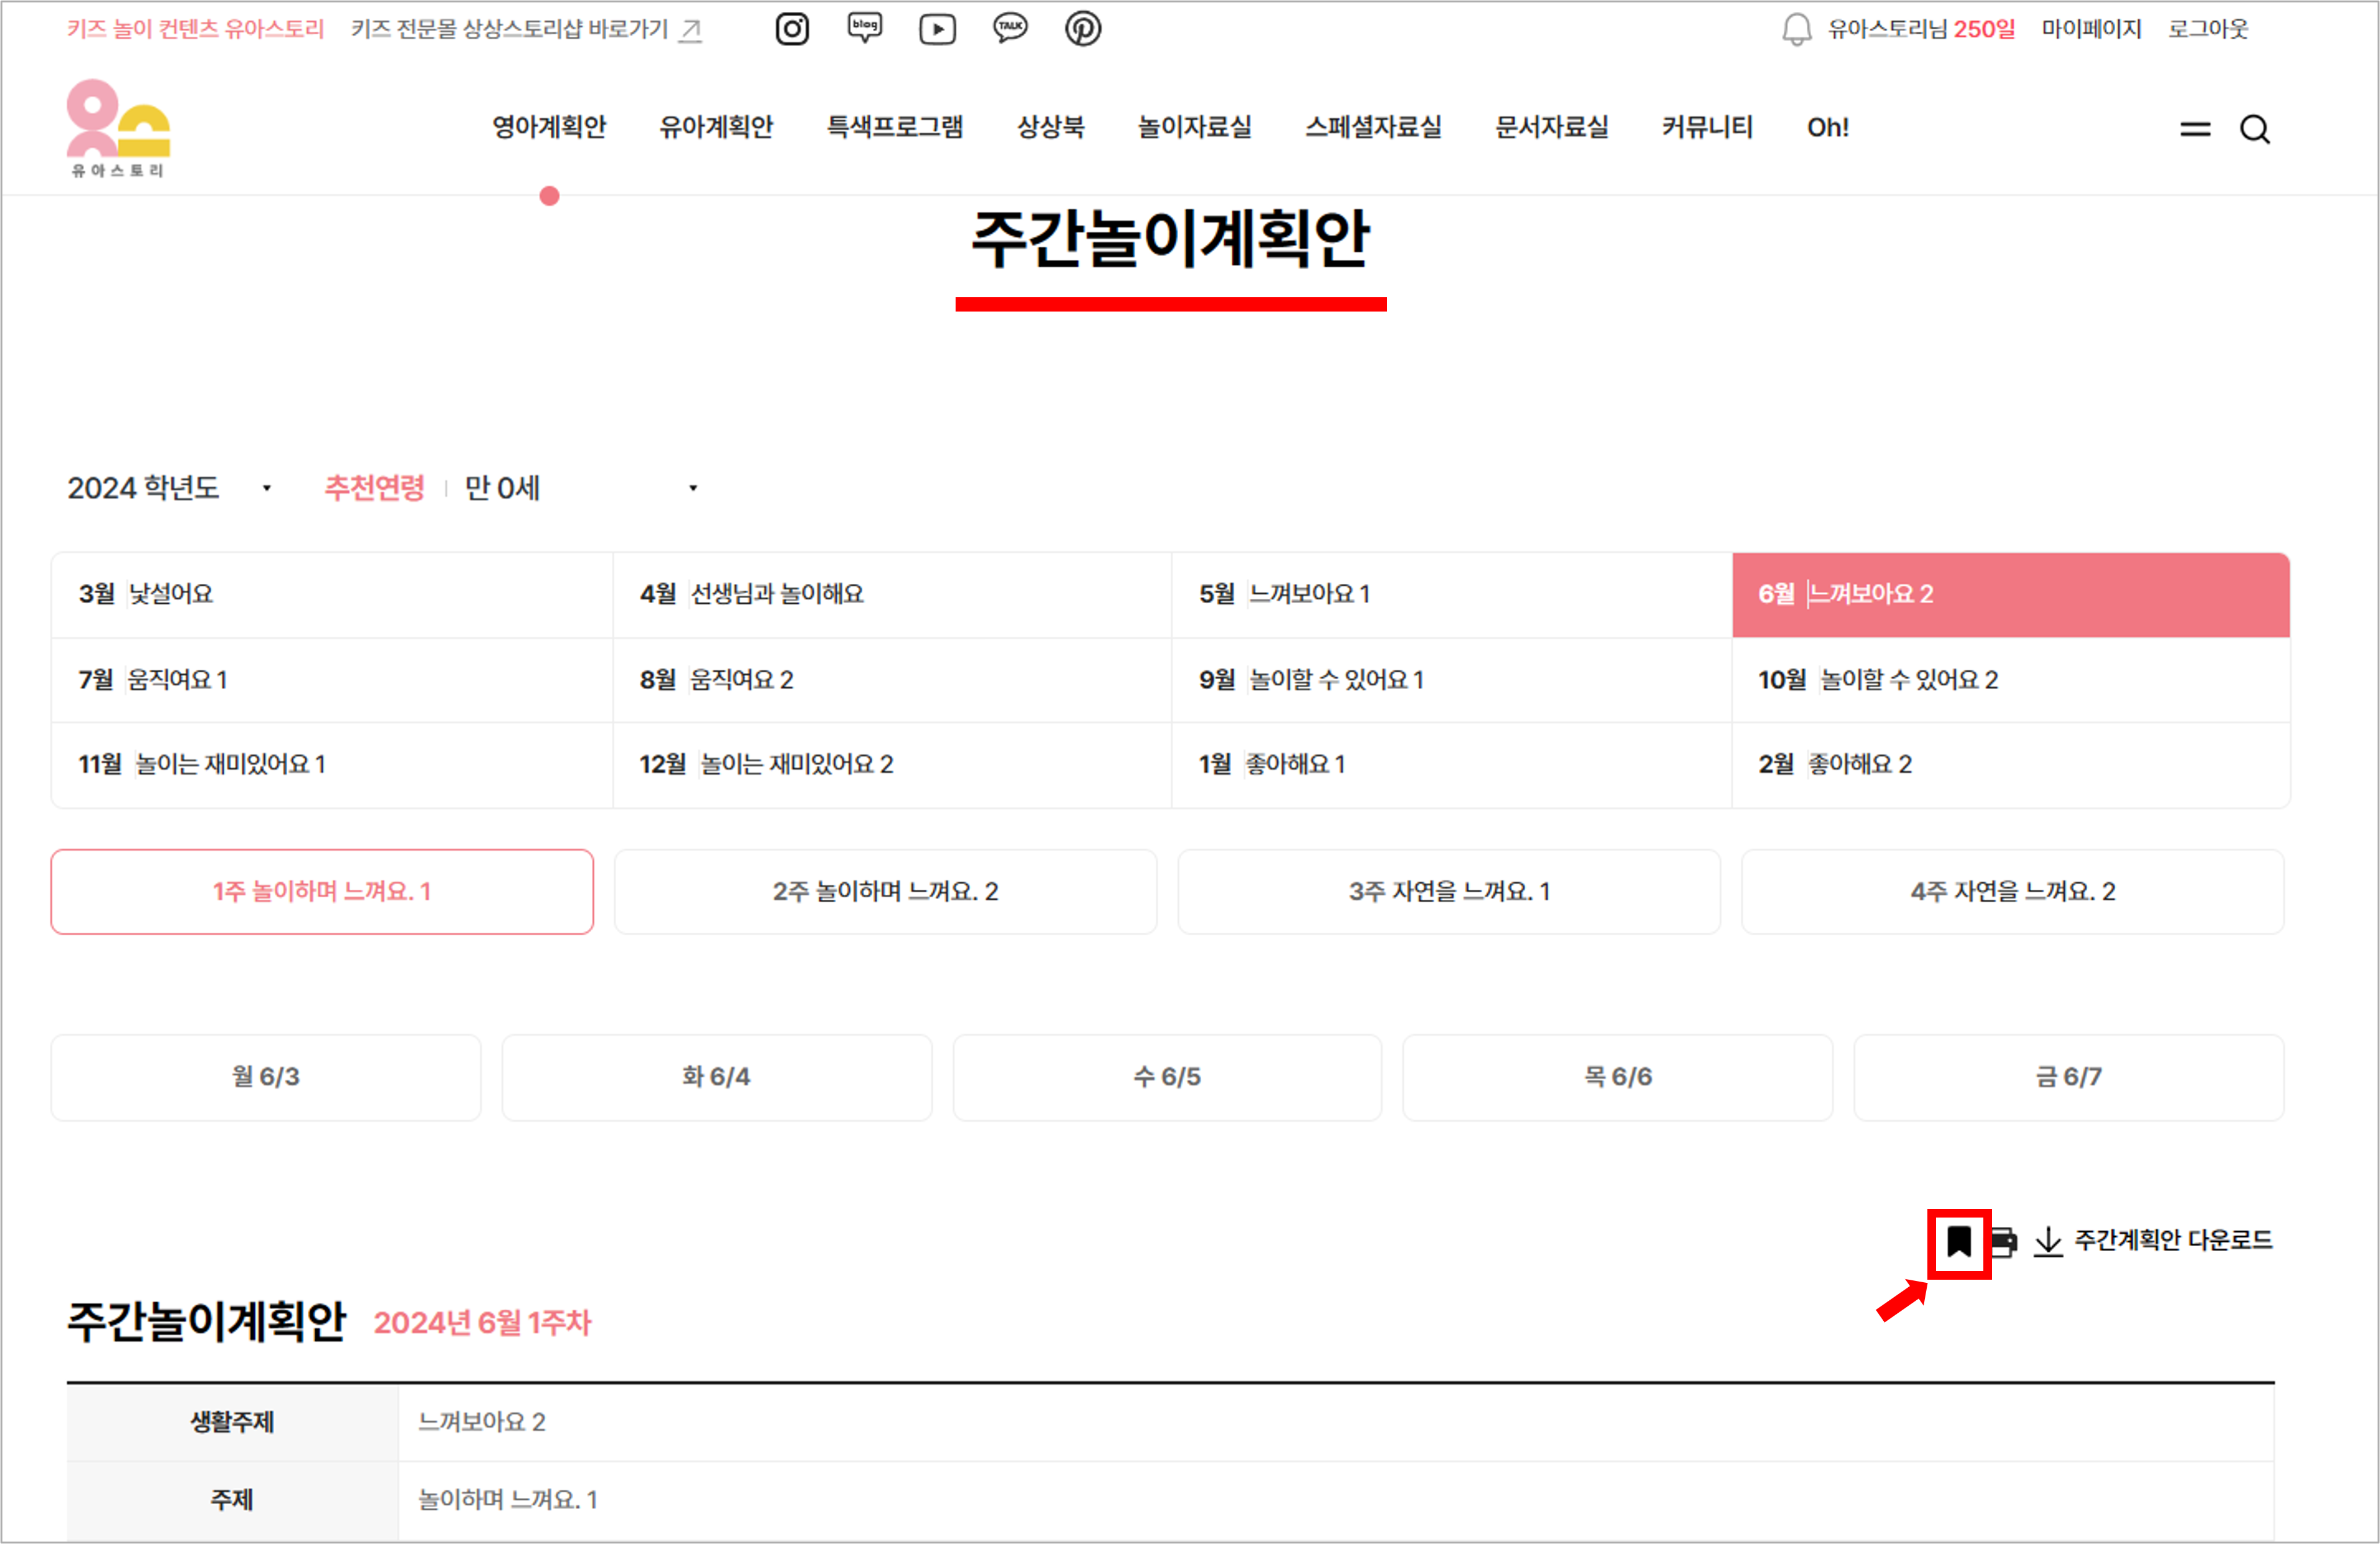Select 4주 자연을 느껴요. 2

click(x=2013, y=892)
